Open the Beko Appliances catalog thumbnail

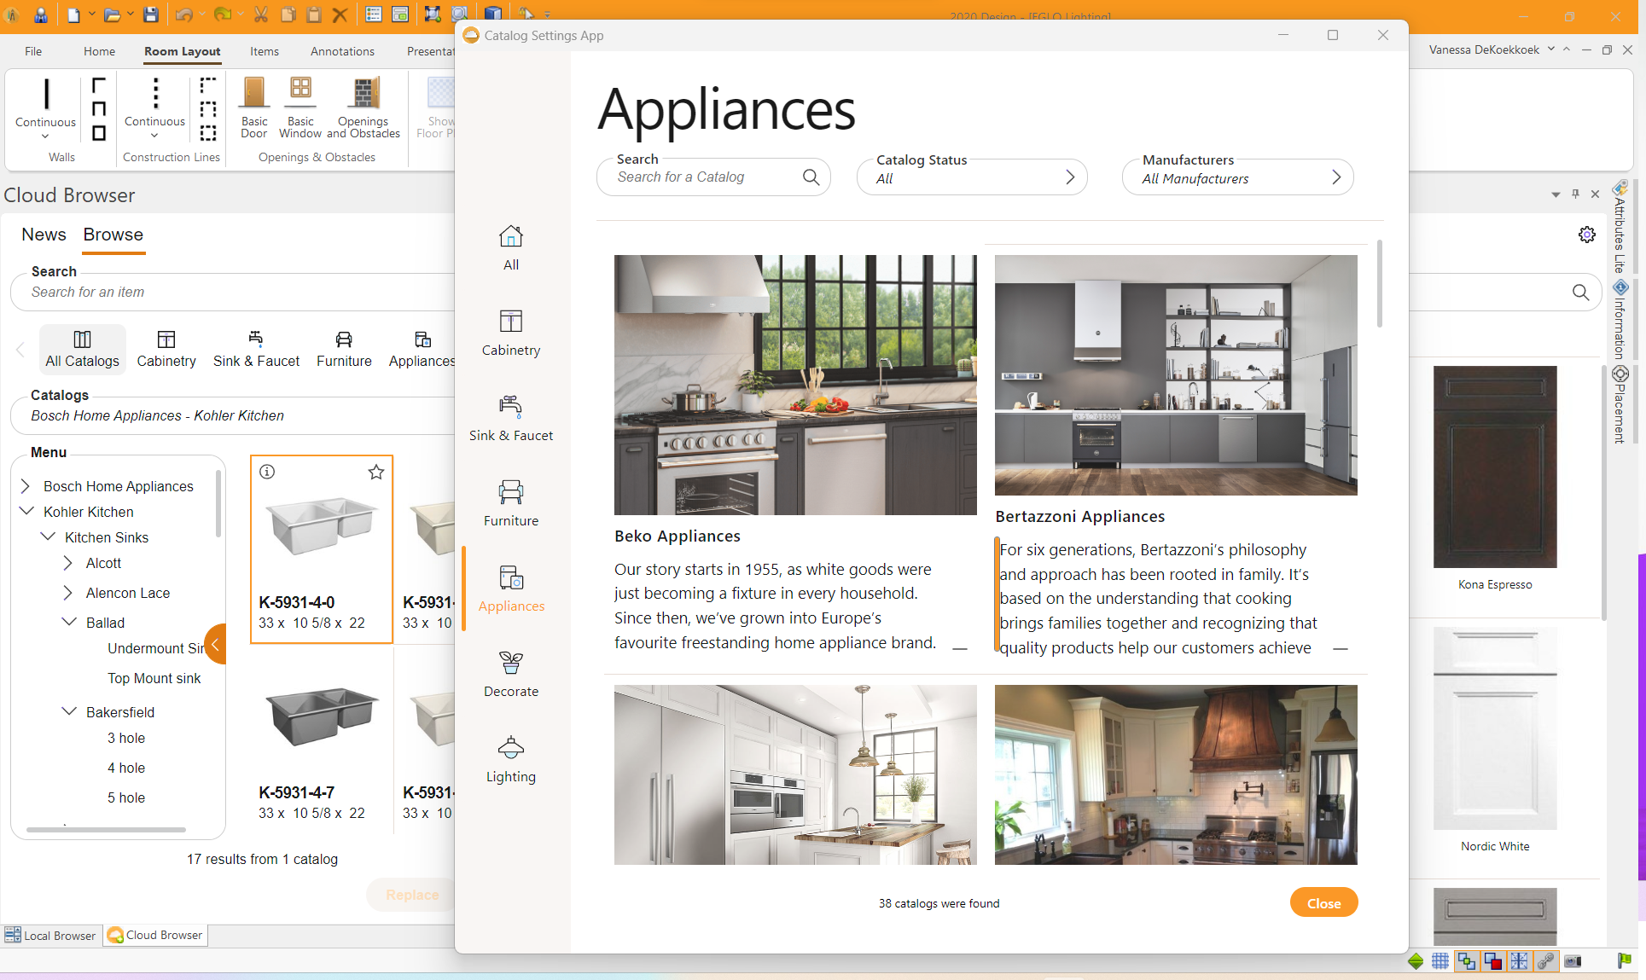pos(795,385)
